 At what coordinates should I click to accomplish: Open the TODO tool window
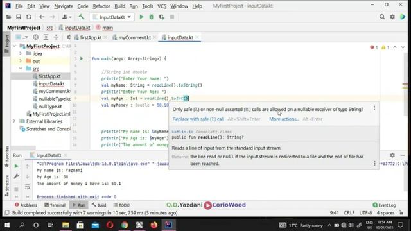coord(121,205)
